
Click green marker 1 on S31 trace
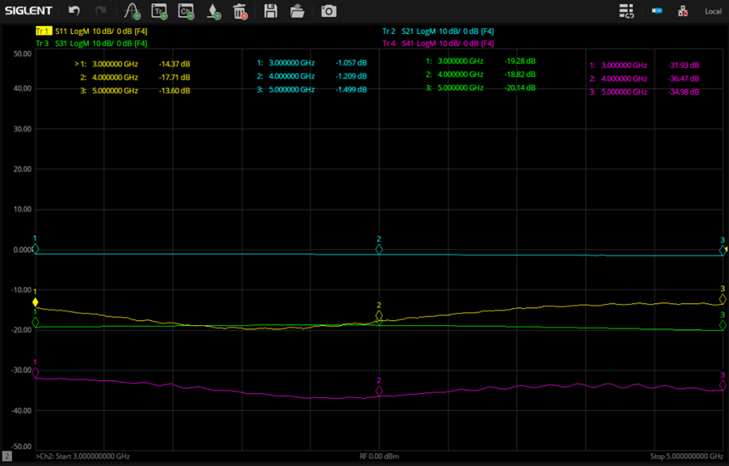coord(36,322)
